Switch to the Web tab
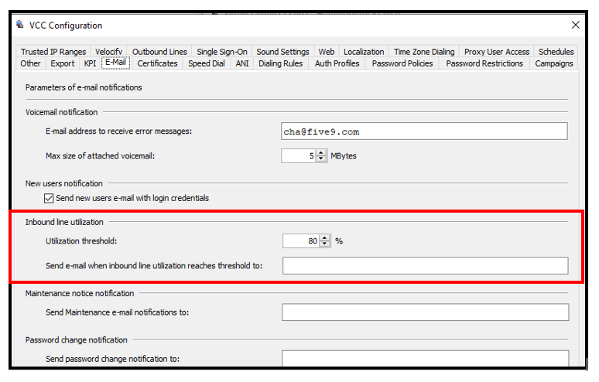The width and height of the screenshot is (599, 382). pos(327,52)
